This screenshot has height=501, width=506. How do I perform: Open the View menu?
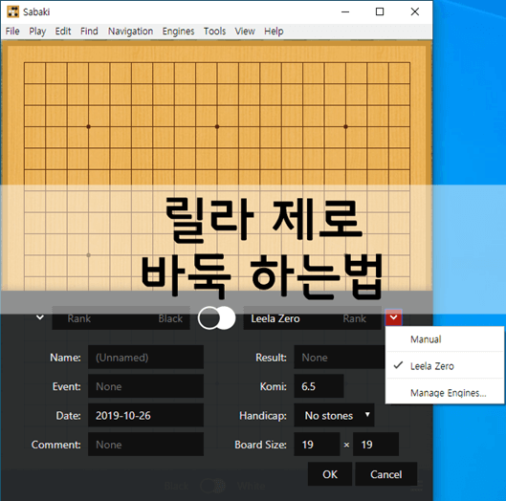pyautogui.click(x=245, y=32)
